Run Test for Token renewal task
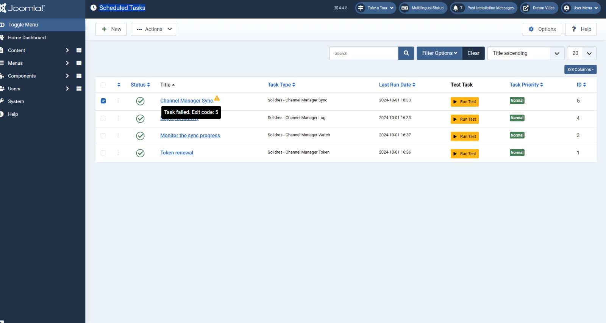The image size is (606, 323). tap(464, 154)
